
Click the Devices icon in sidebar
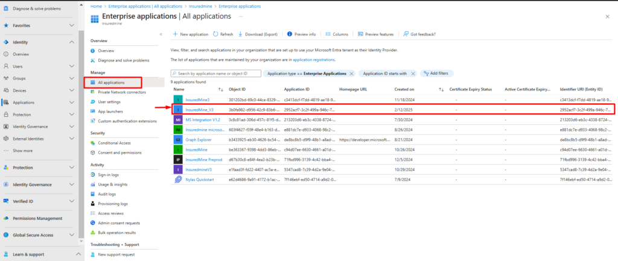(6, 90)
